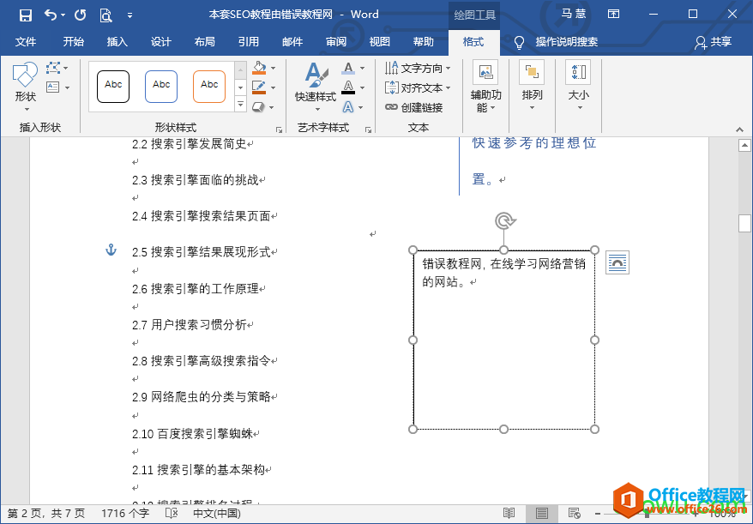753x524 pixels.
Task: Switch to the 布局 tab
Action: click(x=205, y=42)
